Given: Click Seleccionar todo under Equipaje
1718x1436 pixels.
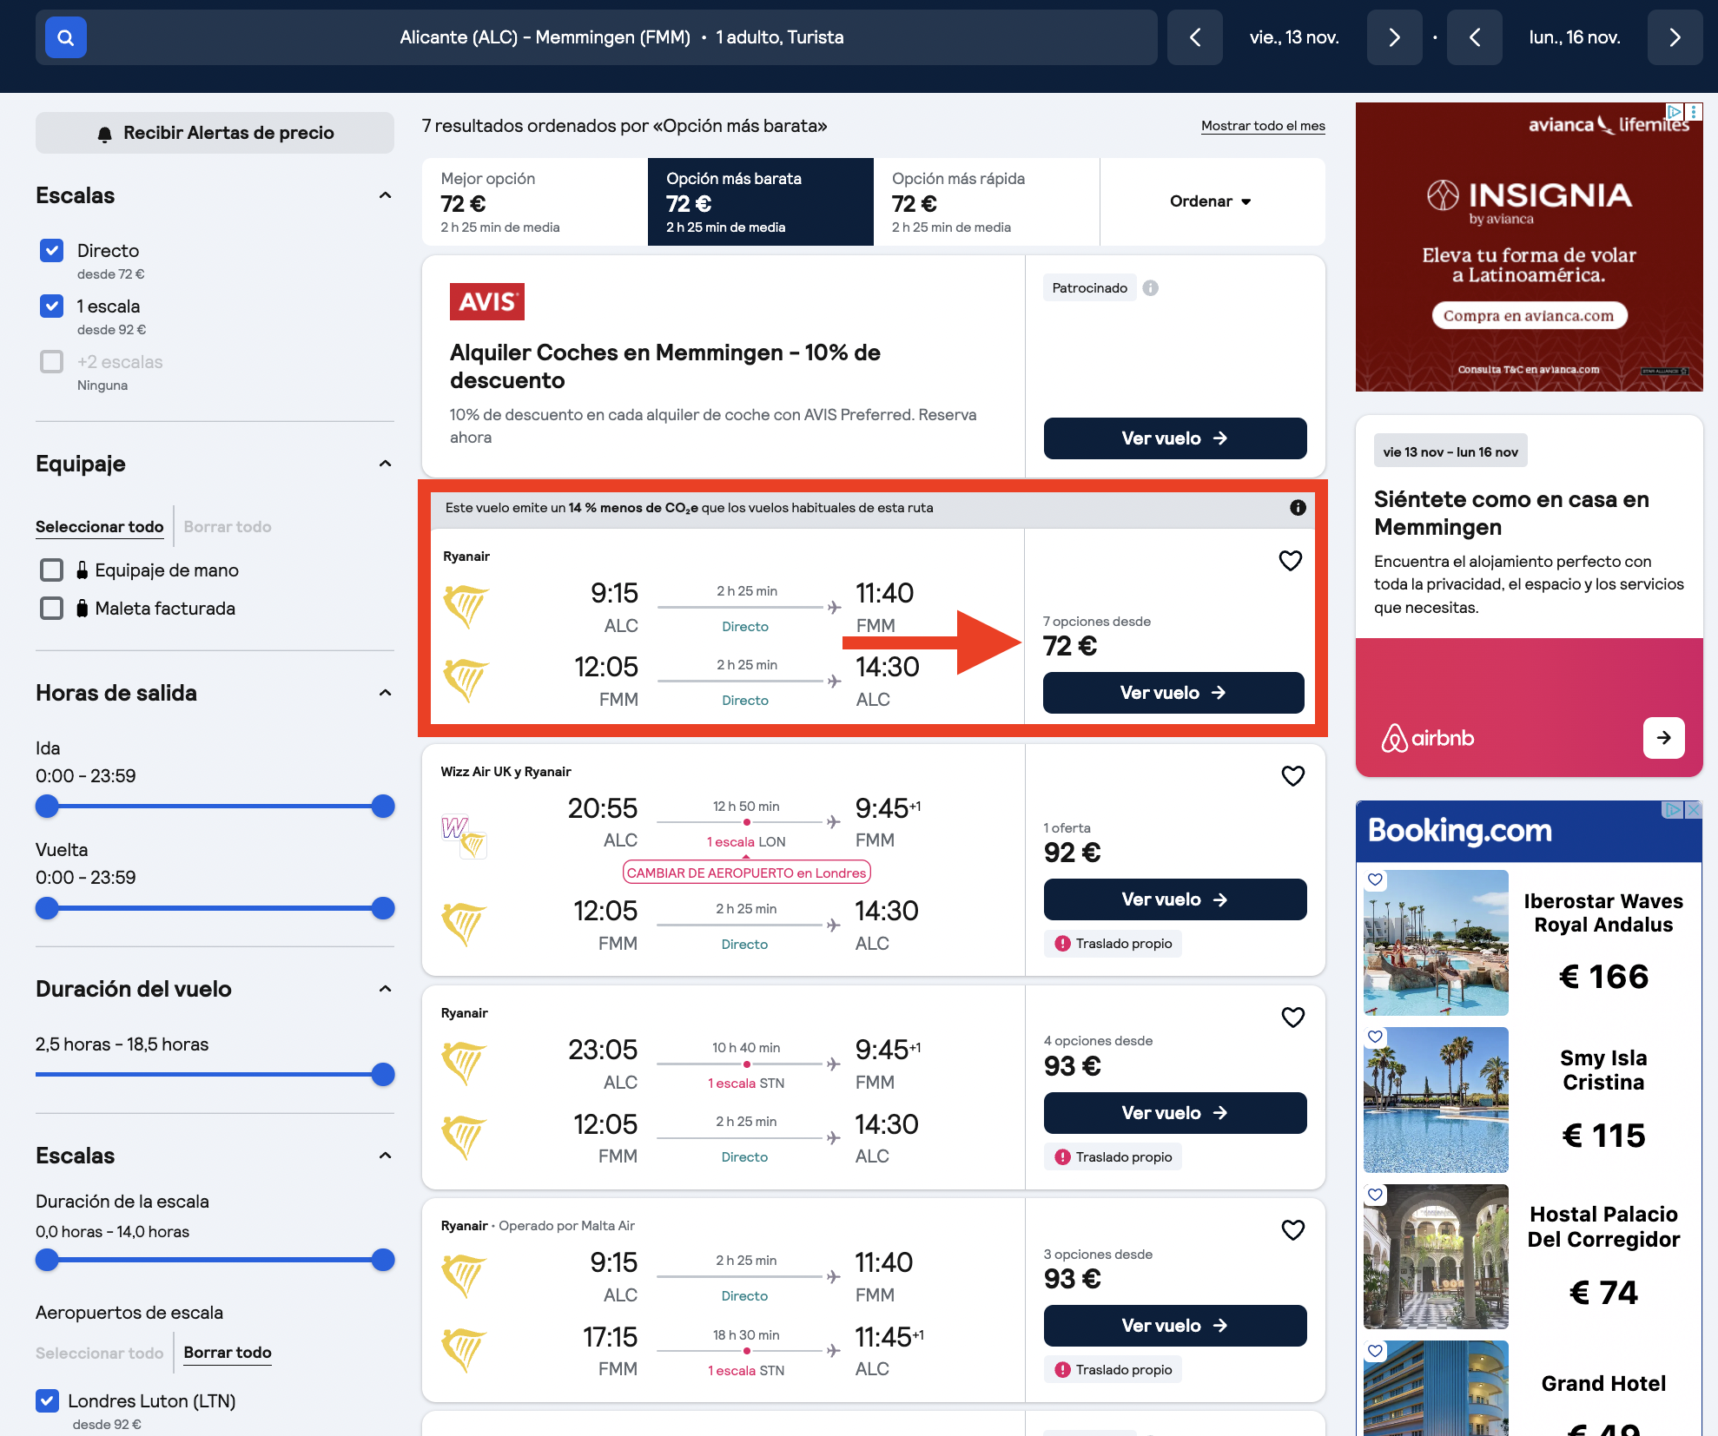Looking at the screenshot, I should 99,527.
